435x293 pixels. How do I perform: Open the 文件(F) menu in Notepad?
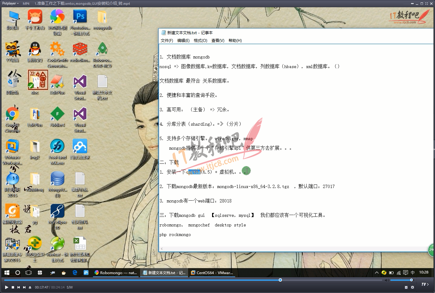coord(167,40)
